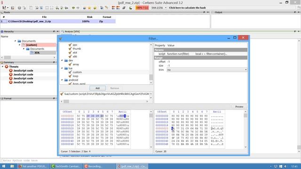The width and height of the screenshot is (301, 169).
Task: Select the thumb filter in Filter list
Action: coord(77,49)
